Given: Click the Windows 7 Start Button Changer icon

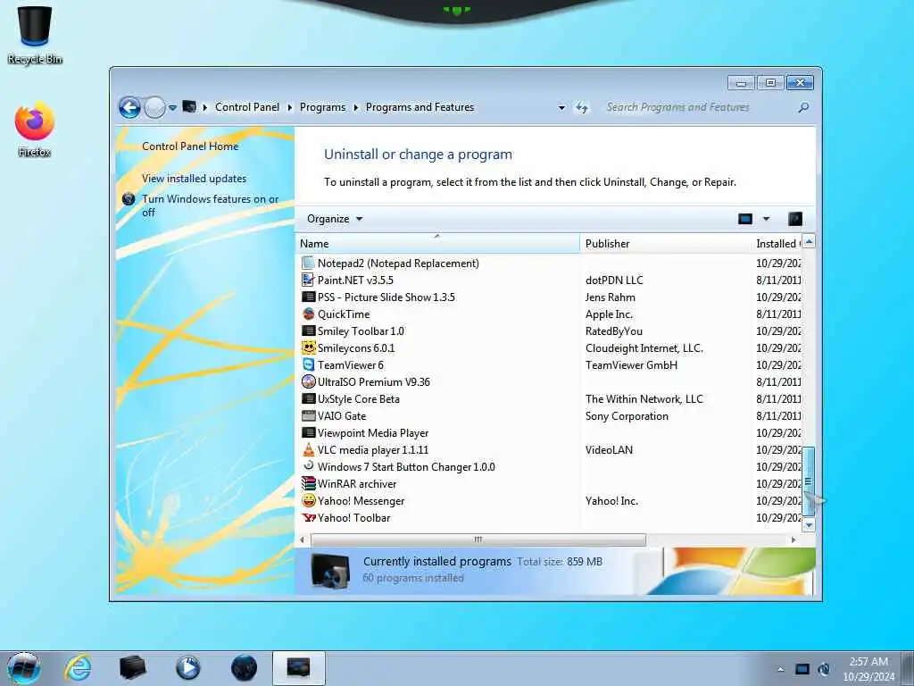Looking at the screenshot, I should click(x=308, y=466).
